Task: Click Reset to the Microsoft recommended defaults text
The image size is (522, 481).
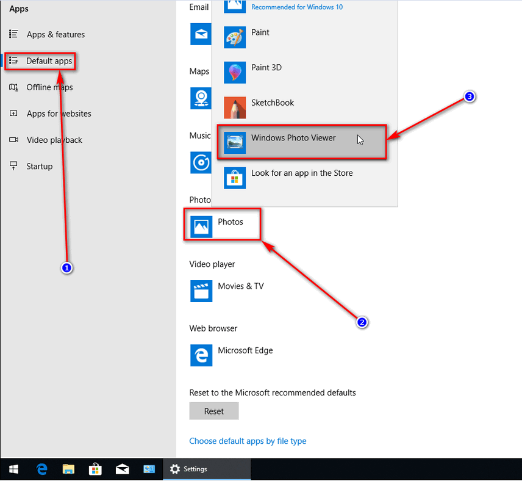Action: point(273,392)
